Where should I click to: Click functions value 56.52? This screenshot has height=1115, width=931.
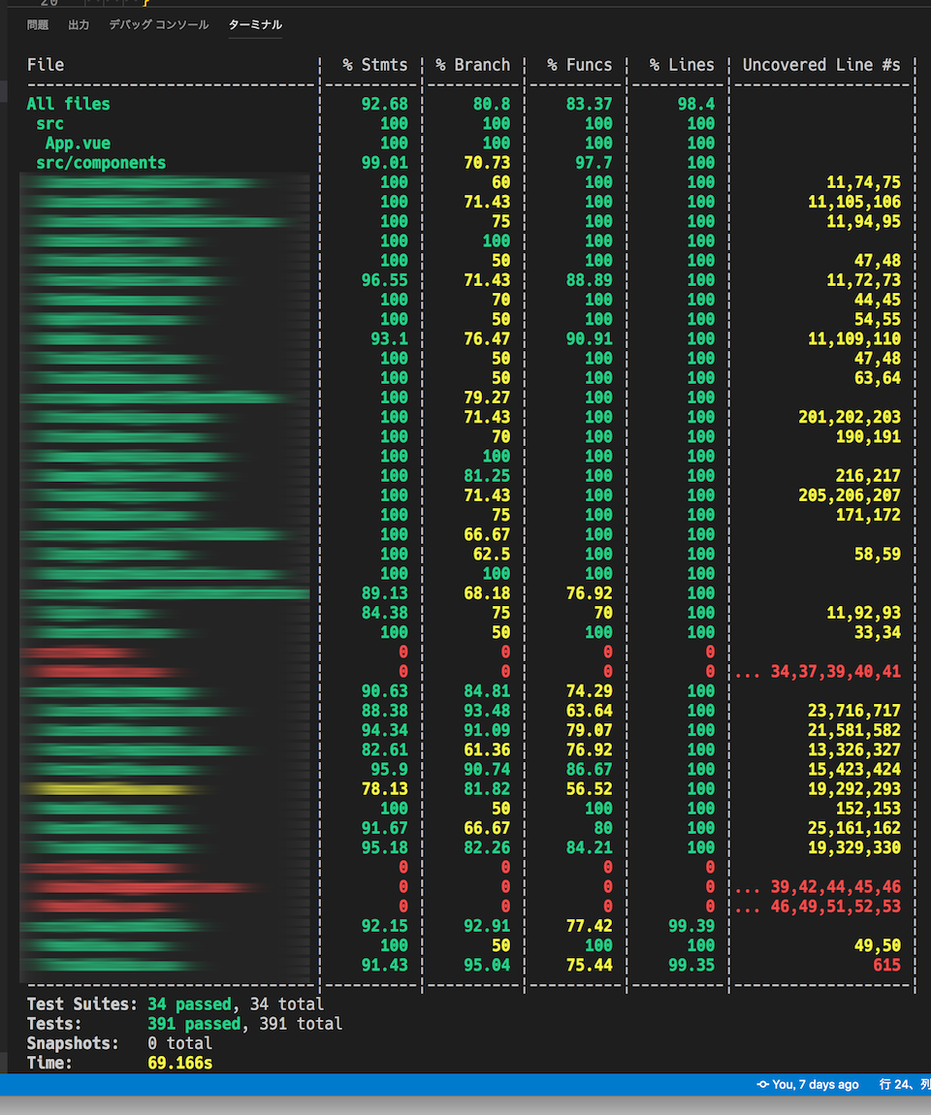point(589,788)
